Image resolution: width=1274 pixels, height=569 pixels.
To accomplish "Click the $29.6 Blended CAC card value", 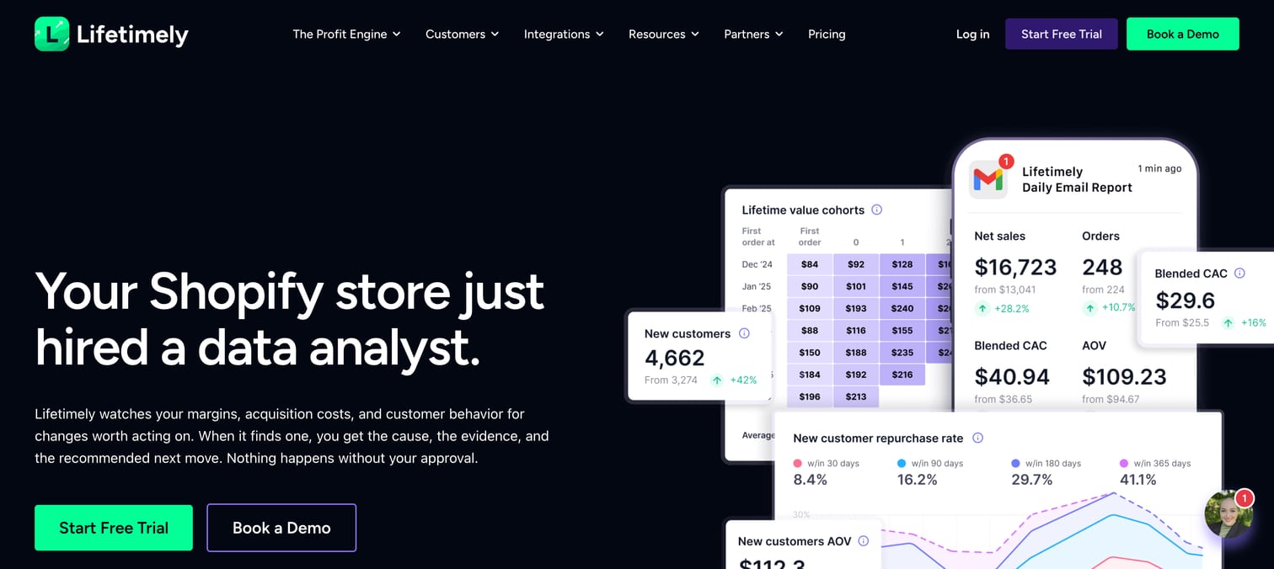I will [1186, 300].
